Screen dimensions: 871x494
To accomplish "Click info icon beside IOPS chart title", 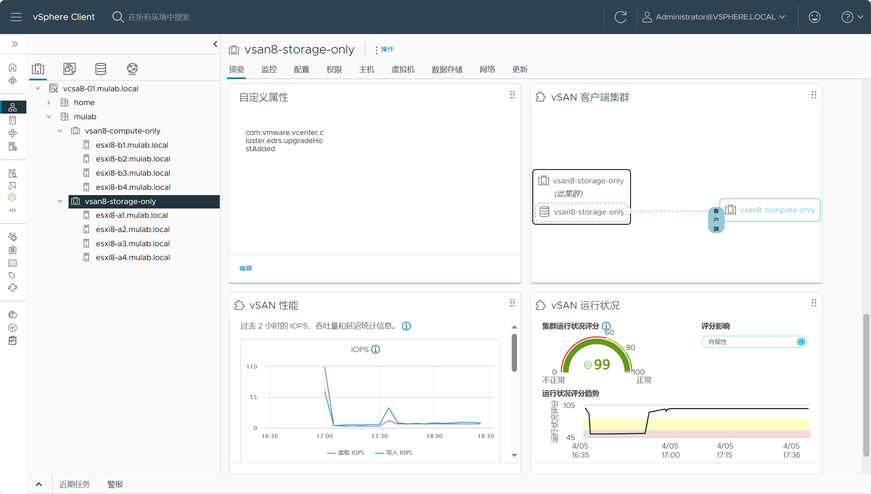I will [x=376, y=349].
